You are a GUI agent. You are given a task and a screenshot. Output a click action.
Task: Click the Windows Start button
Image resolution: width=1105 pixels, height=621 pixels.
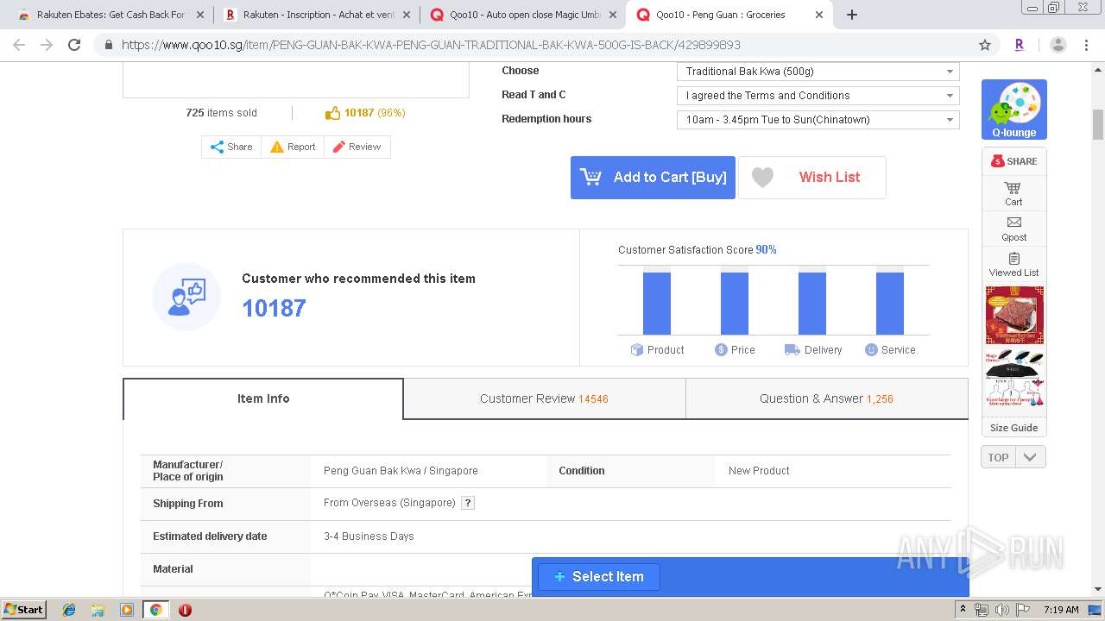tap(23, 610)
